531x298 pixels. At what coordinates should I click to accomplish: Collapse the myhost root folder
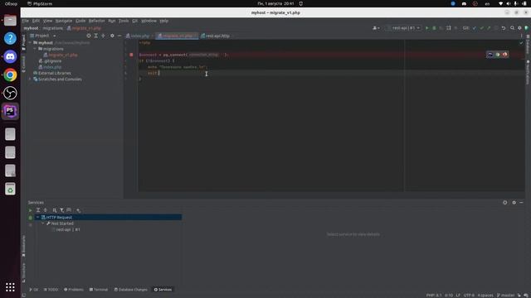(30, 43)
